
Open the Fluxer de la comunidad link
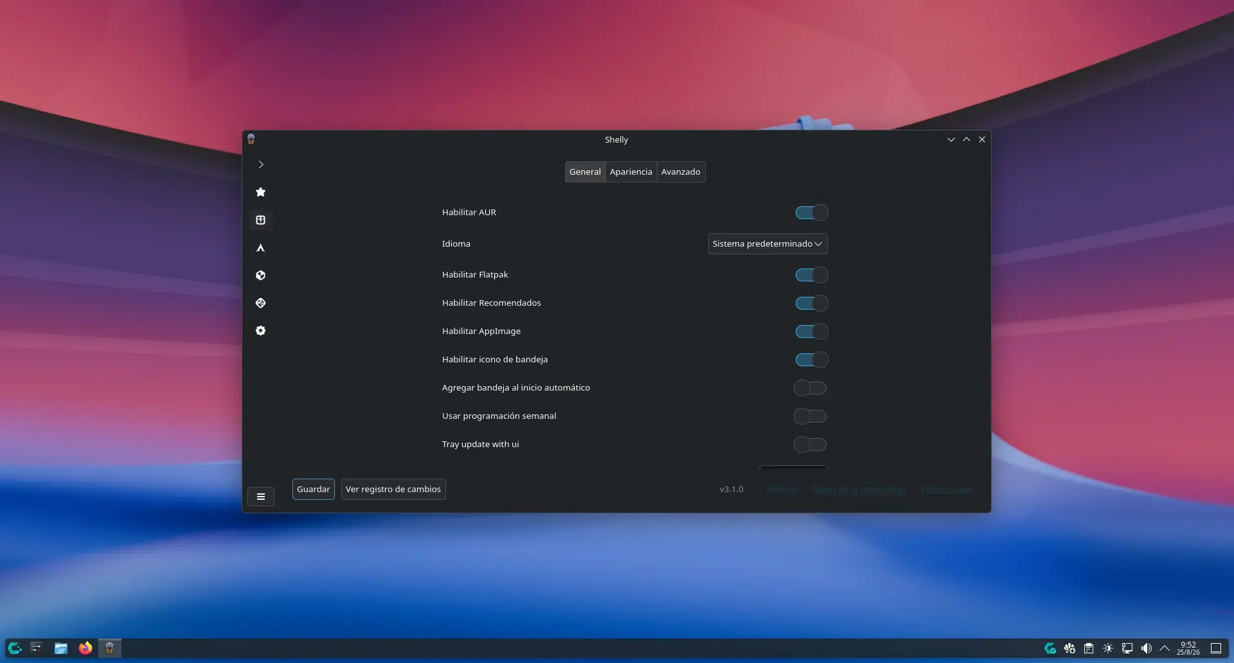pyautogui.click(x=859, y=490)
